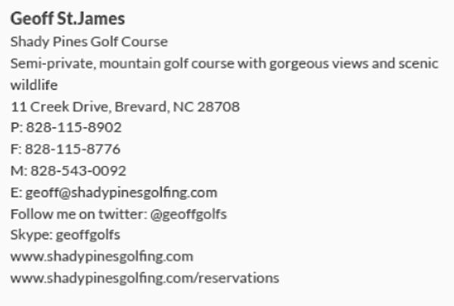Click the Follow me on twitter text
454x306 pixels.
point(79,214)
